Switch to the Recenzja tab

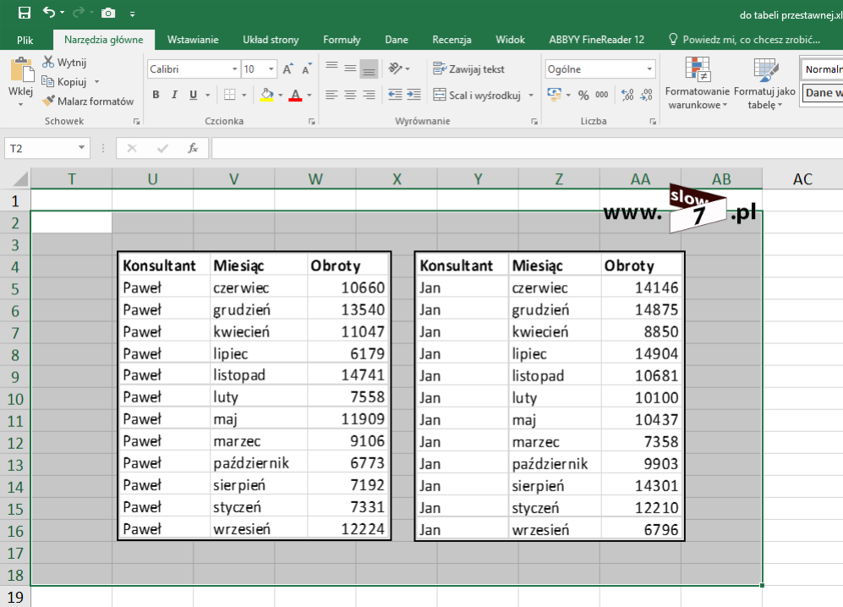(x=452, y=39)
